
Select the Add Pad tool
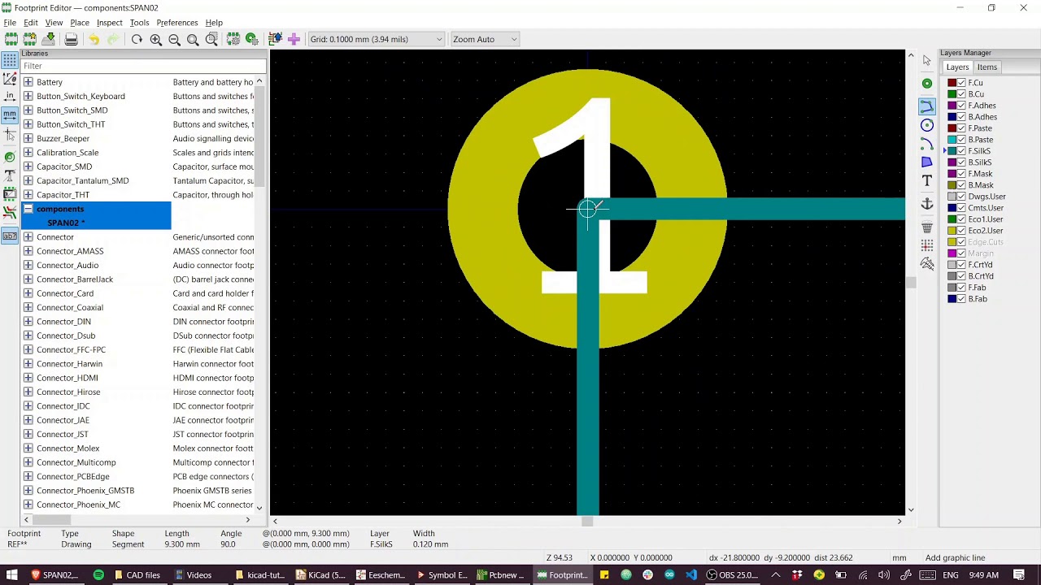[927, 84]
